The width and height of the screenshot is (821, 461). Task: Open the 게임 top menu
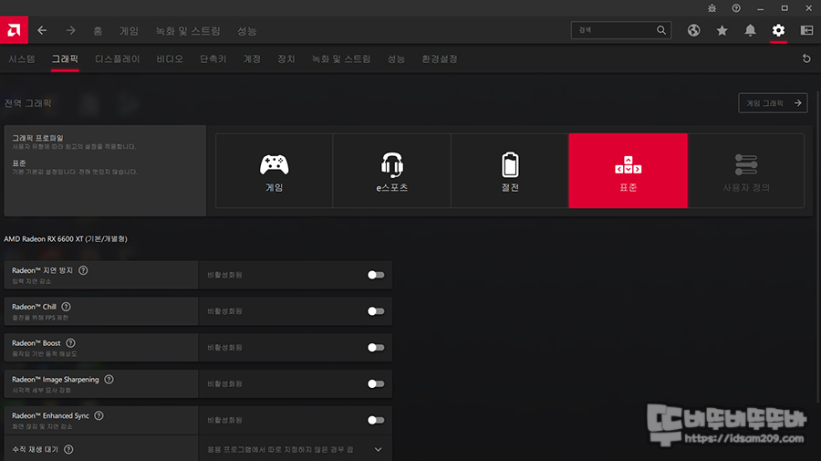coord(129,31)
